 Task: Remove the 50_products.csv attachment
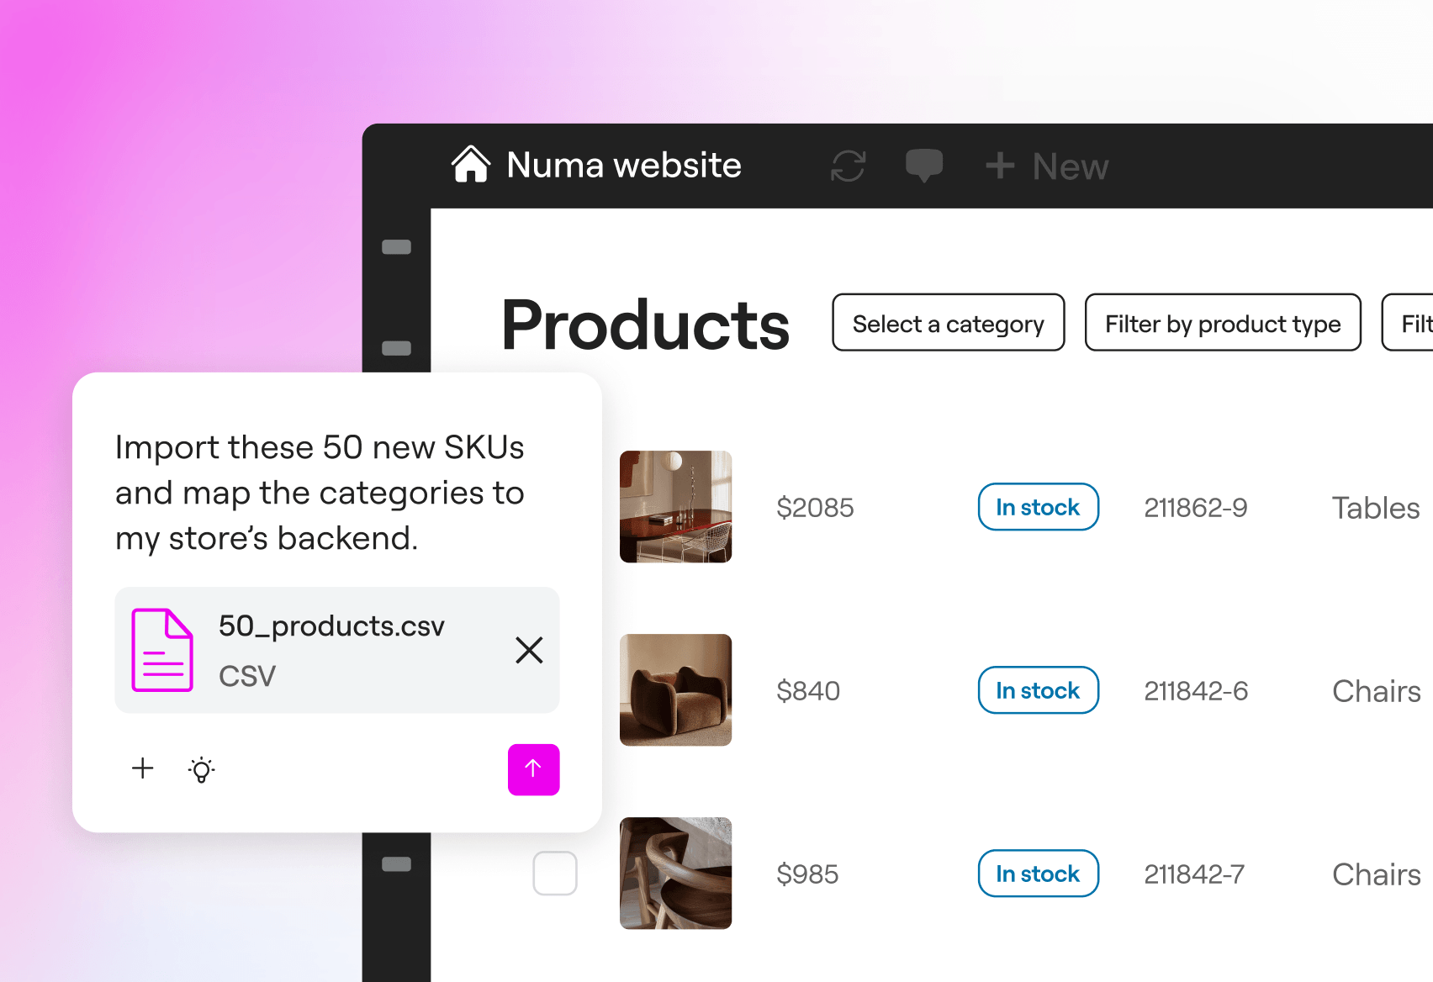tap(529, 650)
